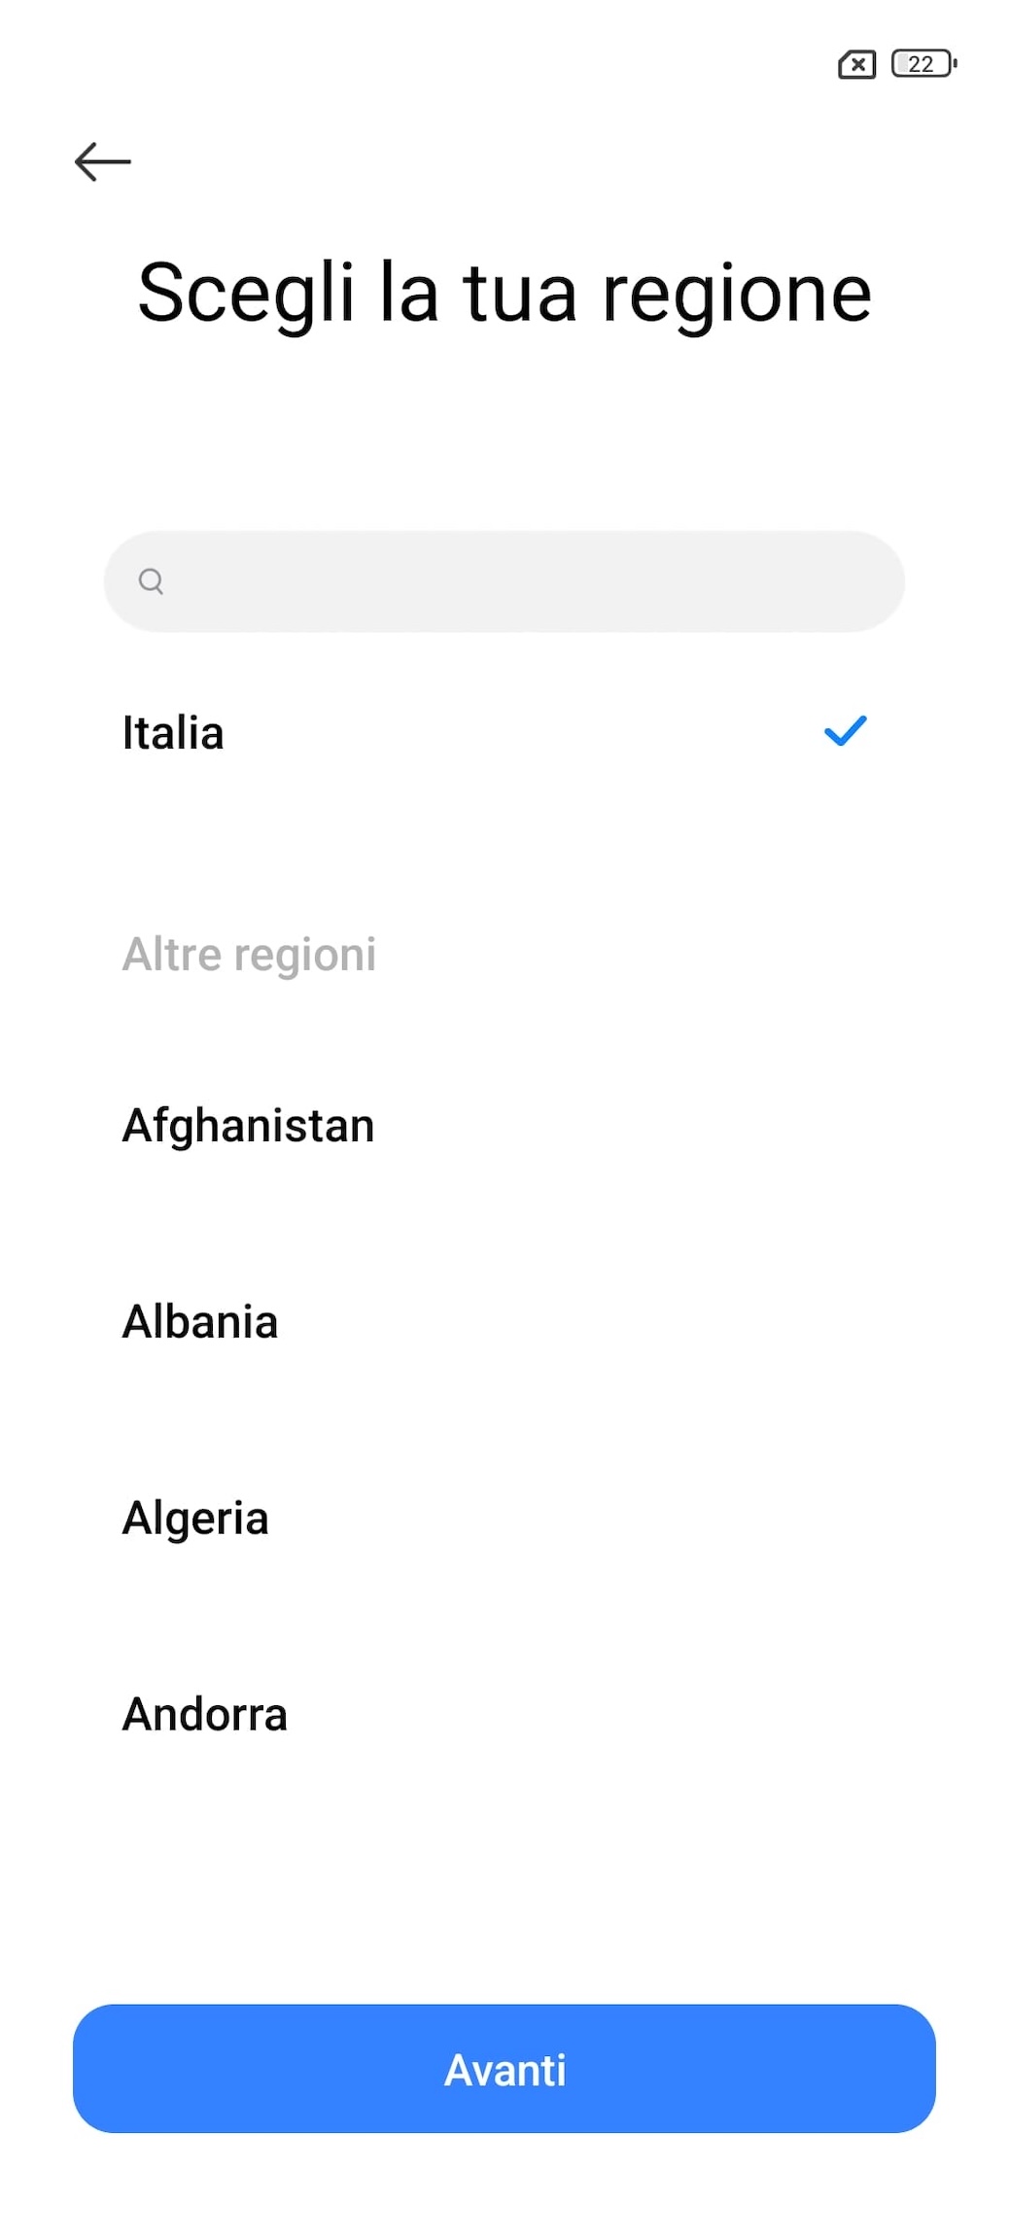1009x2236 pixels.
Task: Click the blue checkmark beside Italia
Action: pos(845,731)
